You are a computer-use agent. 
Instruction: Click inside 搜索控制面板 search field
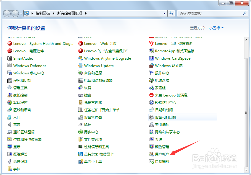[x=210, y=14]
